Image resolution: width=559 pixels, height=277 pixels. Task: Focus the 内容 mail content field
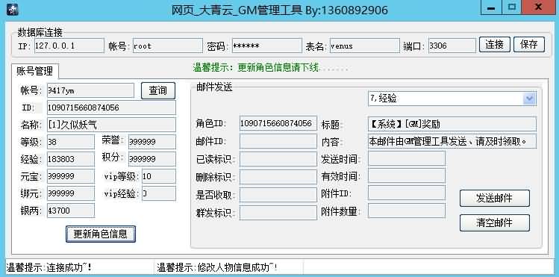(452, 142)
